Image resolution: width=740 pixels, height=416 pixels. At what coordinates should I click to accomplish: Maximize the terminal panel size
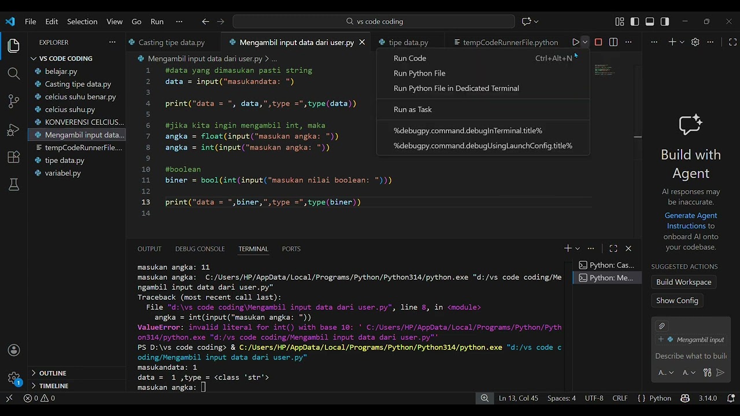pos(613,248)
